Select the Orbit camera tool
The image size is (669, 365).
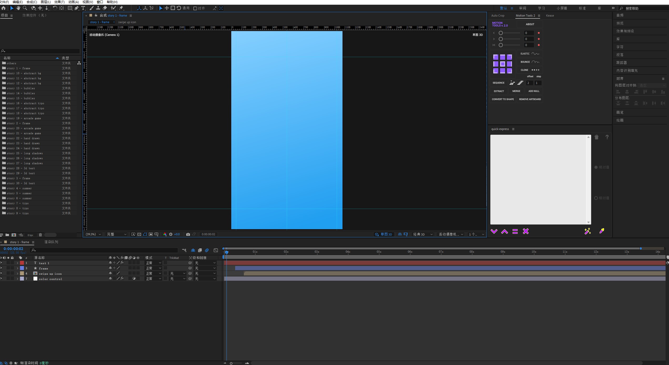[x=33, y=8]
